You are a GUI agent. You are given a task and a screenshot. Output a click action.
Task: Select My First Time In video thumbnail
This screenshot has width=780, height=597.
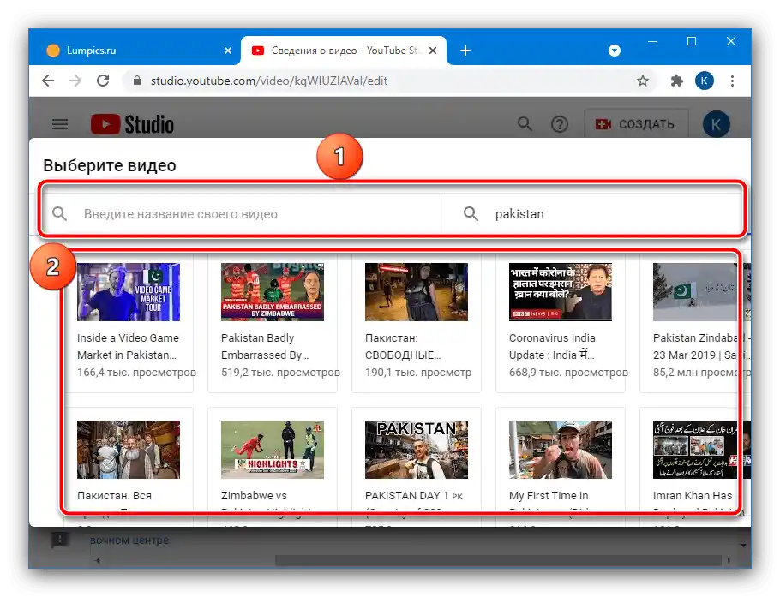(x=560, y=450)
